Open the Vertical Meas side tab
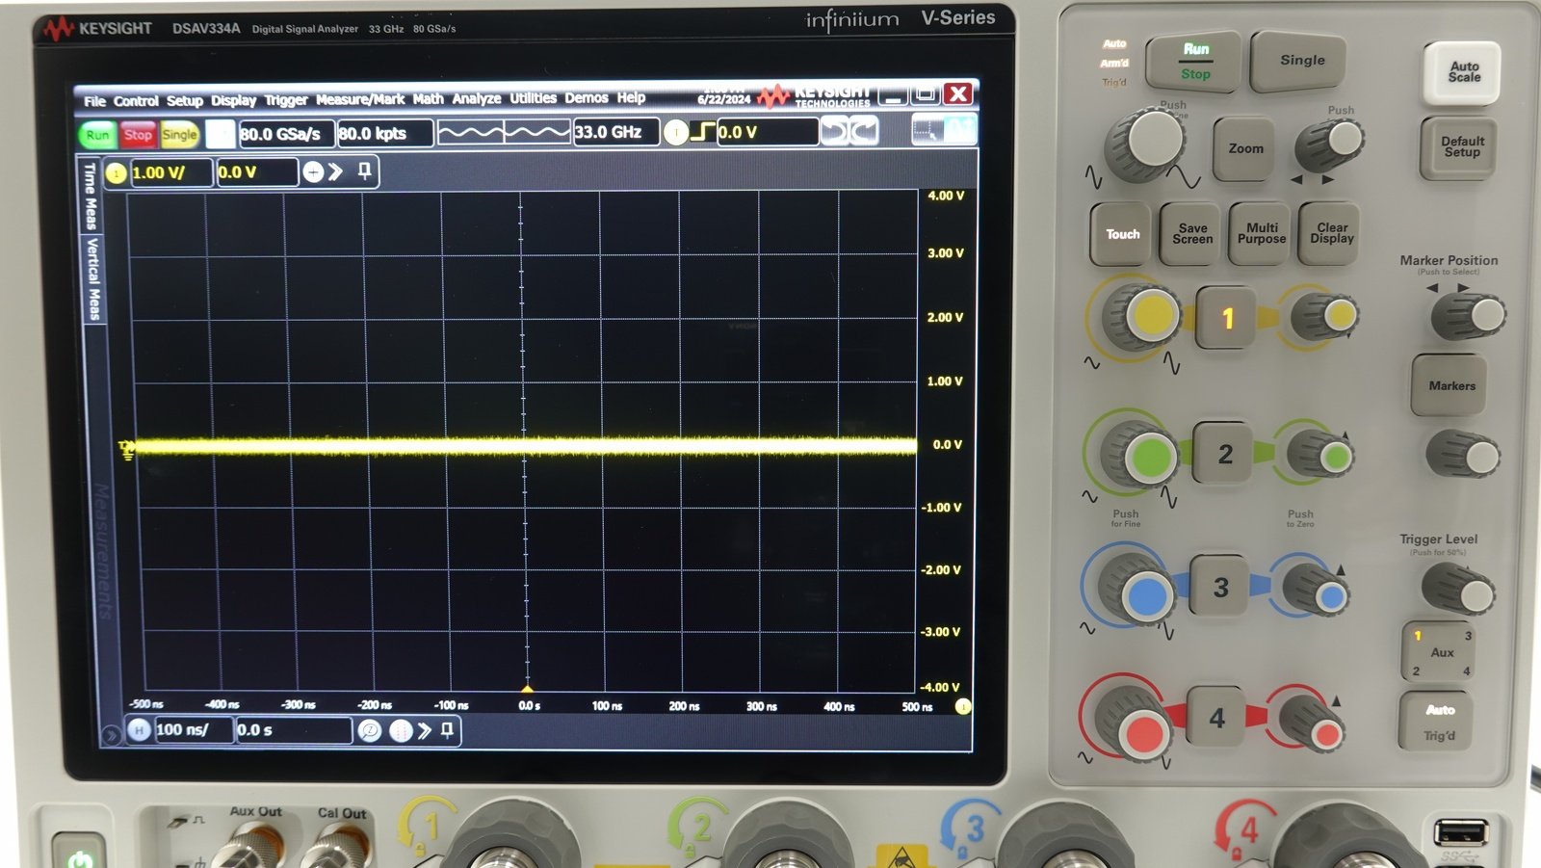1541x868 pixels. (x=93, y=278)
